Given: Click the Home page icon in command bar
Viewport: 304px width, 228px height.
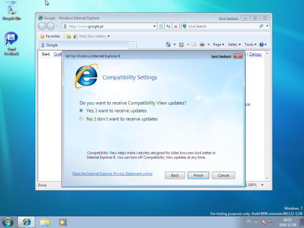Looking at the screenshot, I should (x=168, y=44).
